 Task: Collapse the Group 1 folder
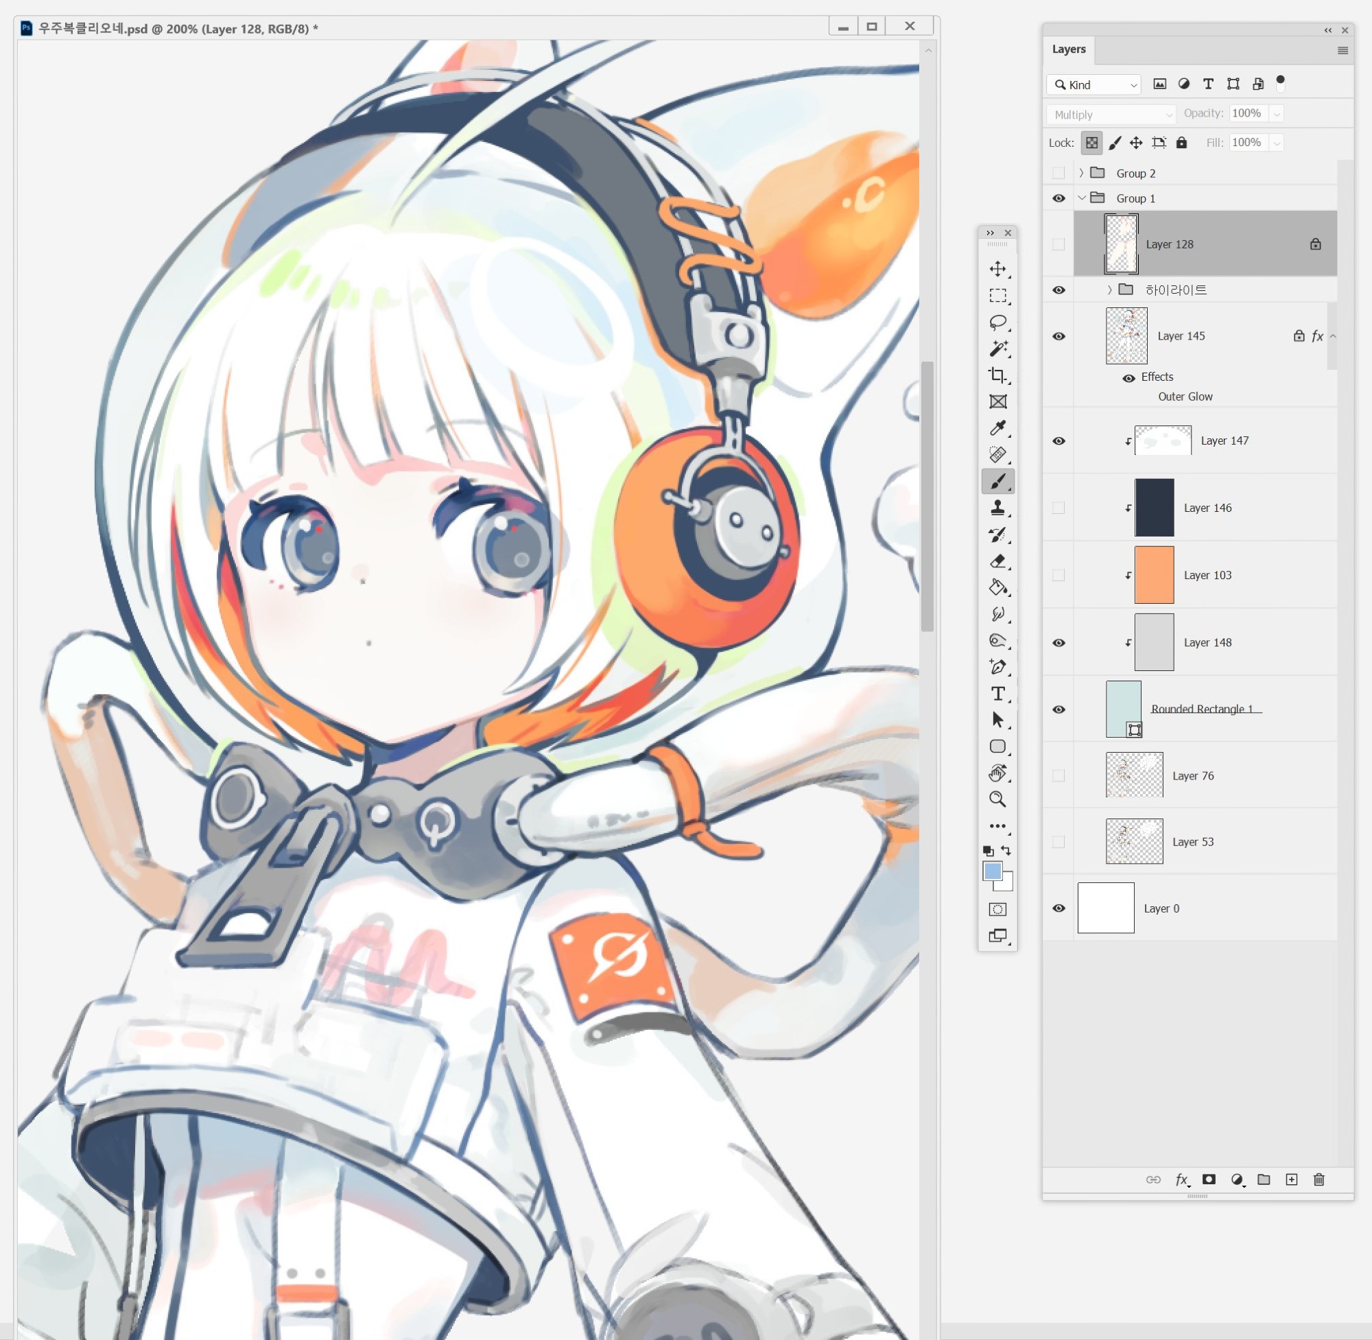(1081, 198)
